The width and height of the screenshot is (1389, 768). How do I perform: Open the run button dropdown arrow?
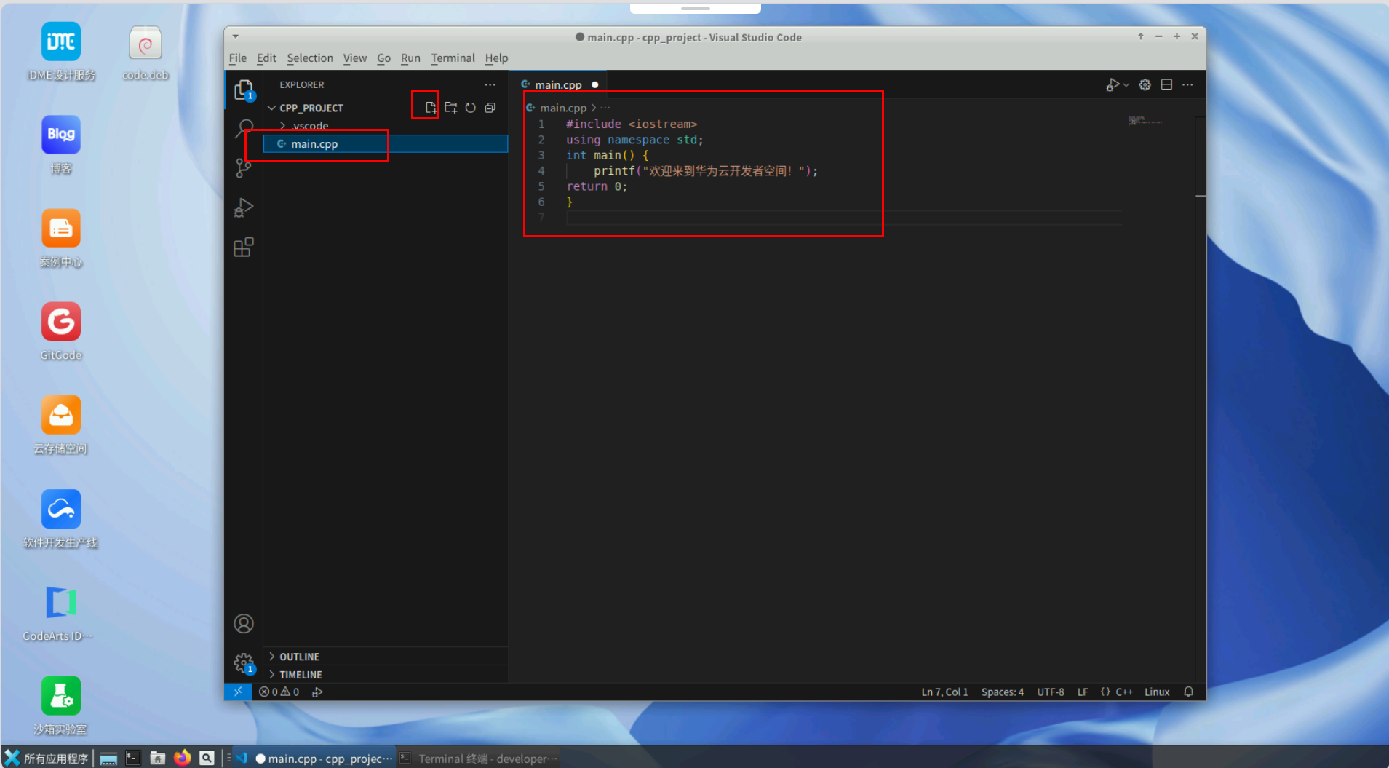(x=1126, y=84)
